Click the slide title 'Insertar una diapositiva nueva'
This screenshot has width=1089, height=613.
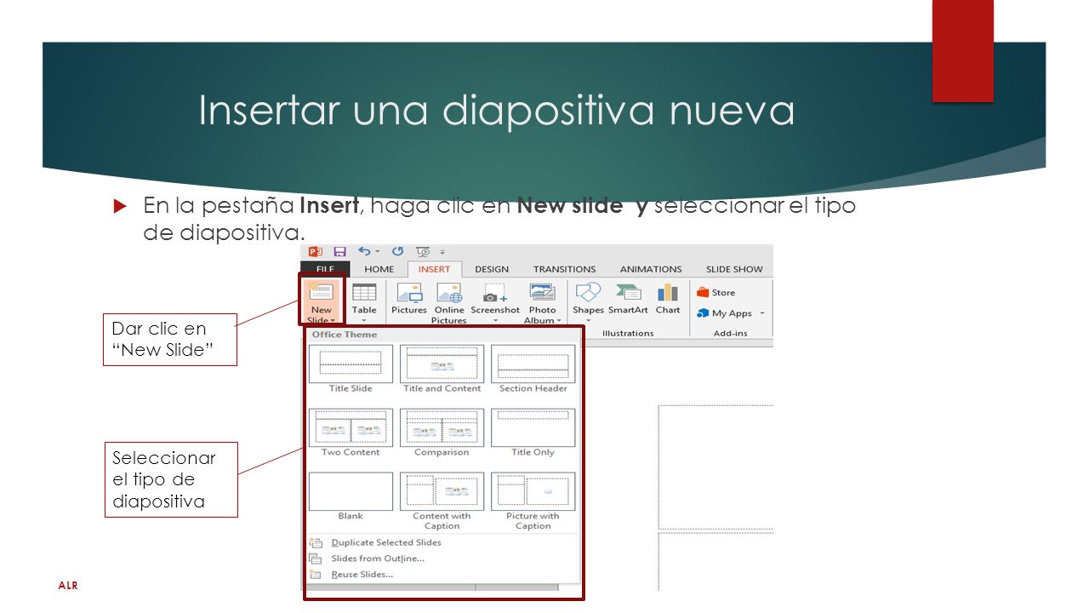click(497, 112)
